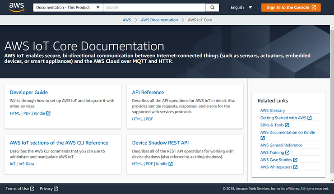Click the AWS IoT Core Documentation heading
Image resolution: width=334 pixels, height=194 pixels.
(x=84, y=46)
